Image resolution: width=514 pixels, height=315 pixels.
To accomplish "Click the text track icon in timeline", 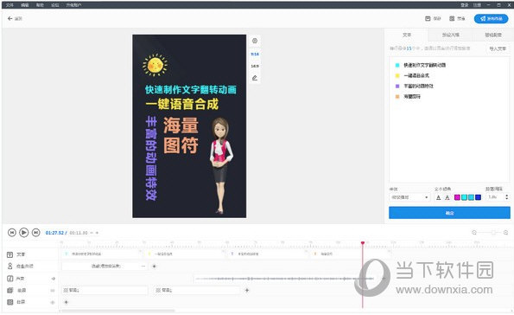I will point(10,254).
